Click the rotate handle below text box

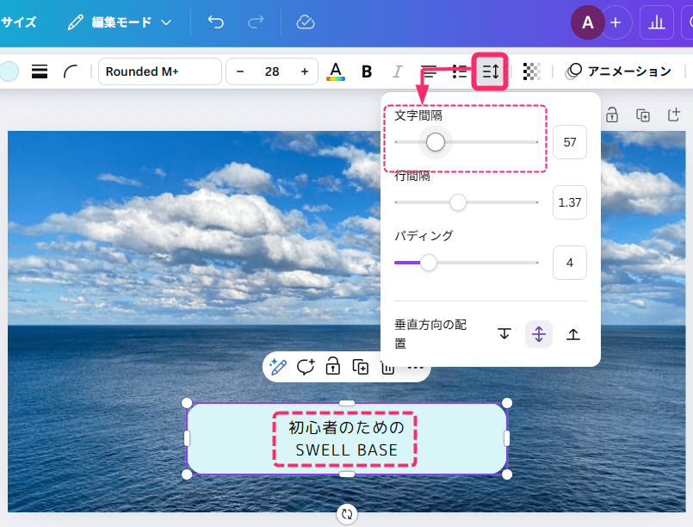347,514
